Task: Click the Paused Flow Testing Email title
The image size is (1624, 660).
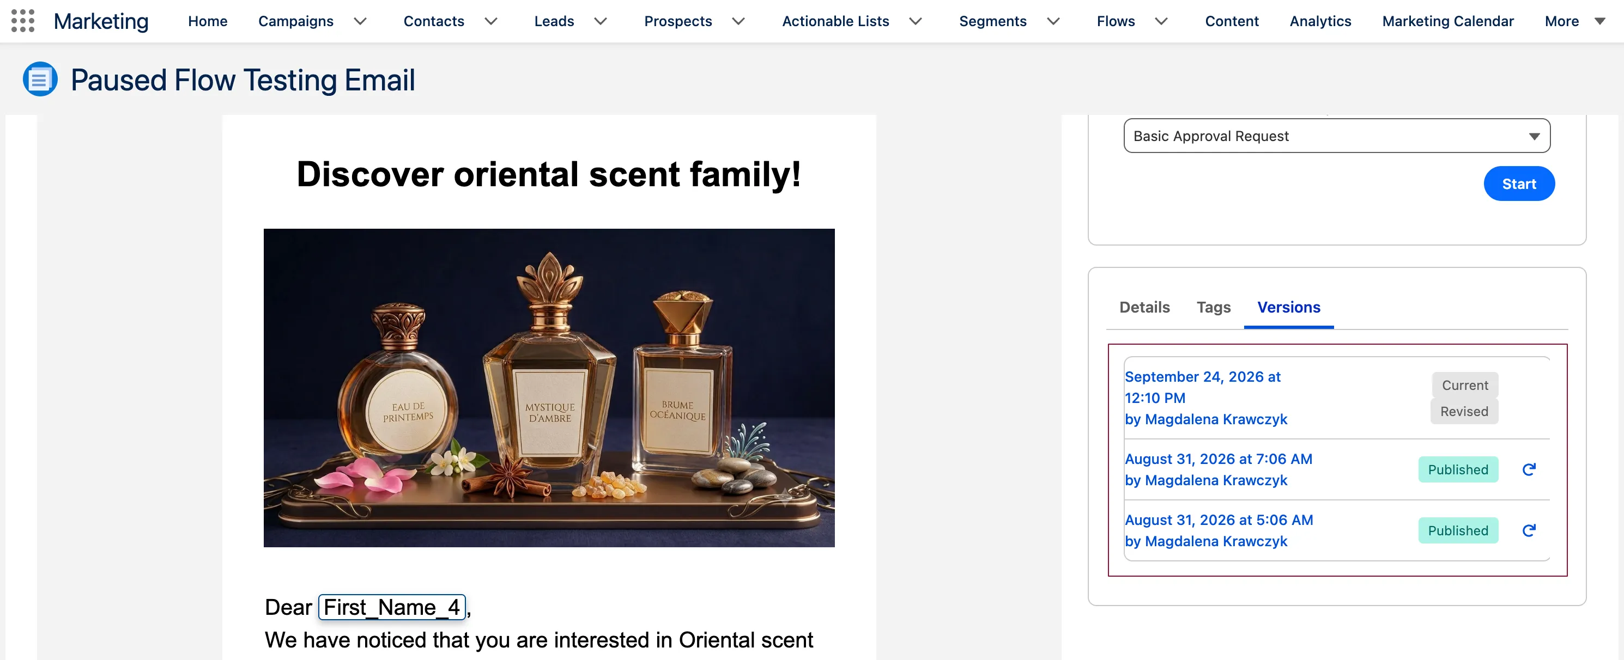Action: (x=243, y=80)
